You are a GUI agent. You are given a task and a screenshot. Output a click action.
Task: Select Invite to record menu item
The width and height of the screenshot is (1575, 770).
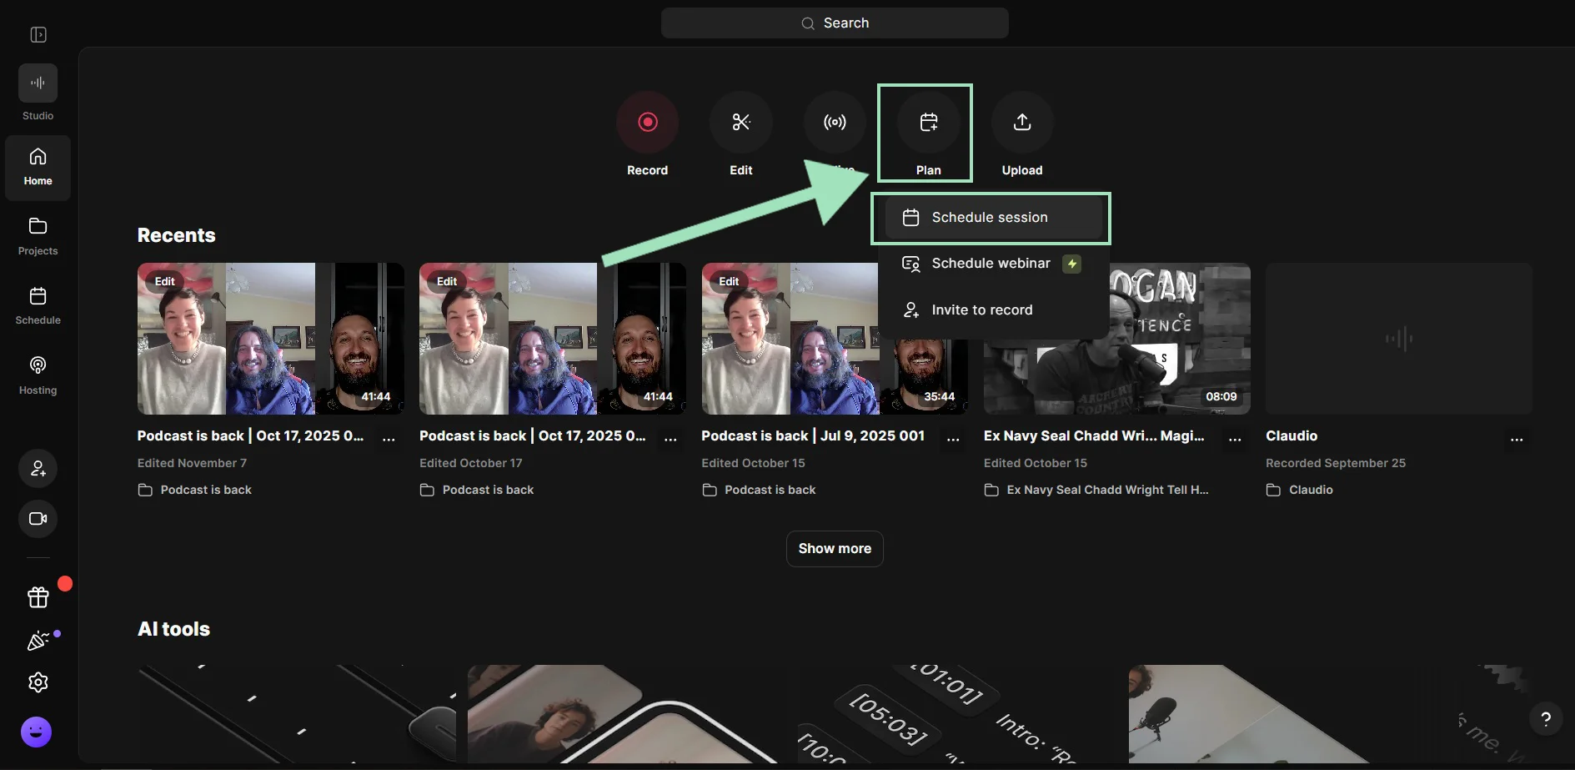[x=993, y=310]
